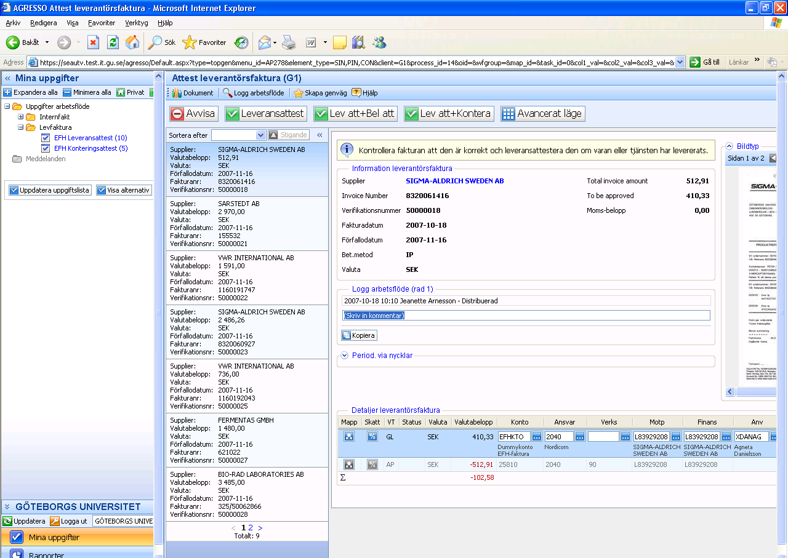Open SIGMA-ALDRICH SWEDEN AB supplier link
Image resolution: width=788 pixels, height=558 pixels.
pos(455,181)
